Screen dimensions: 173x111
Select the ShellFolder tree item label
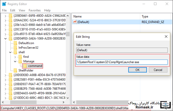(x=26, y=70)
